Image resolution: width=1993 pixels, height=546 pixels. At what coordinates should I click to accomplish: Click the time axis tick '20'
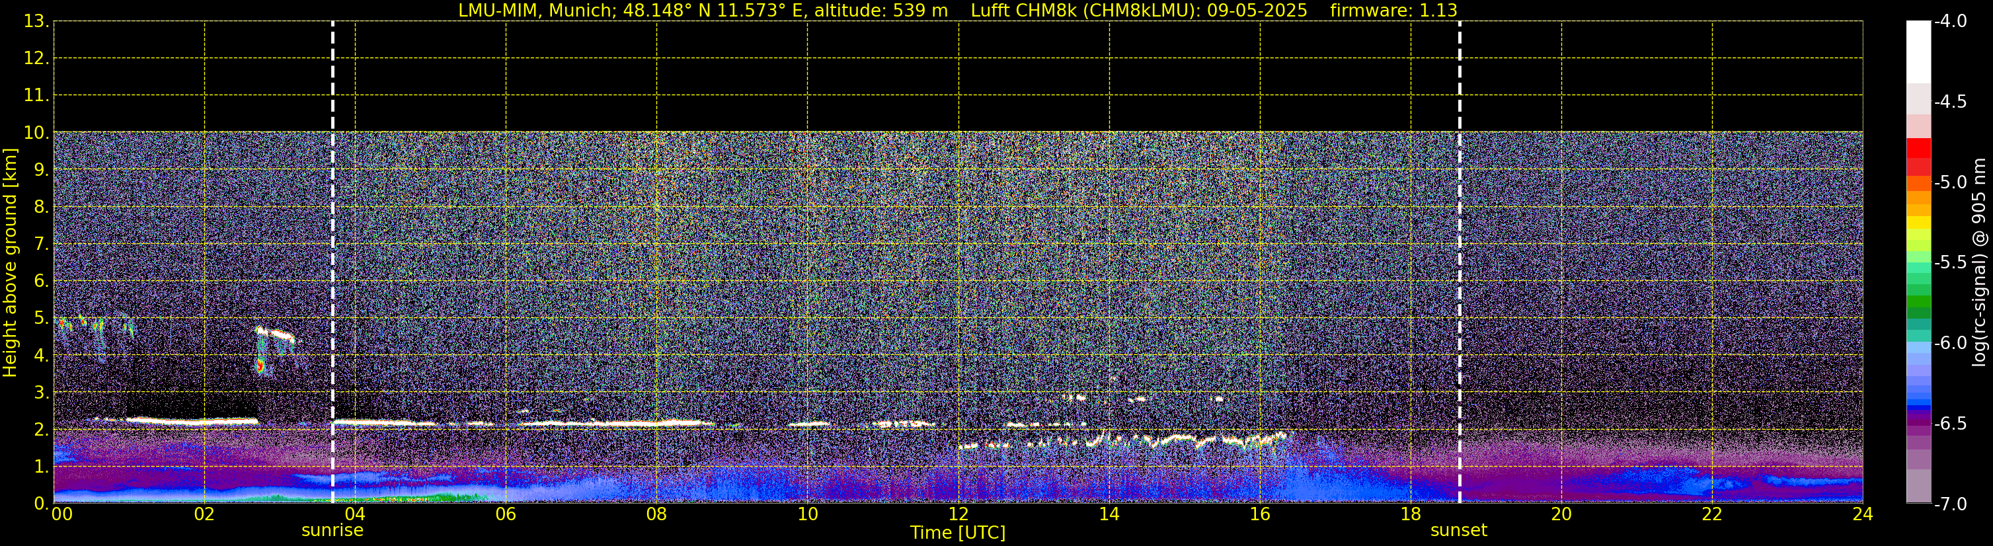pyautogui.click(x=1561, y=514)
